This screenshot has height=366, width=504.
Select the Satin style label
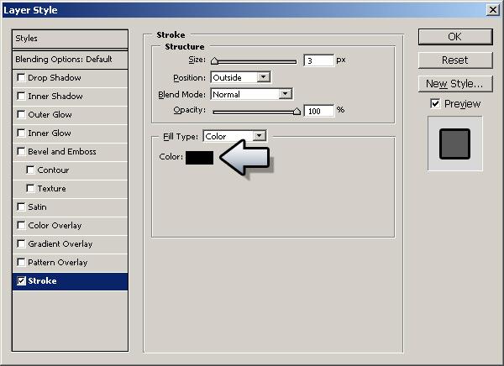(37, 207)
